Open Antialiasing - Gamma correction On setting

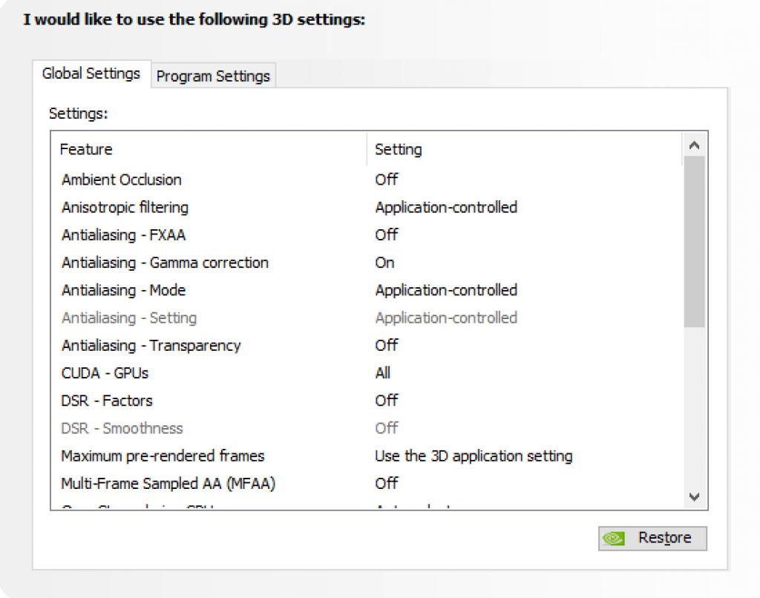pos(385,263)
